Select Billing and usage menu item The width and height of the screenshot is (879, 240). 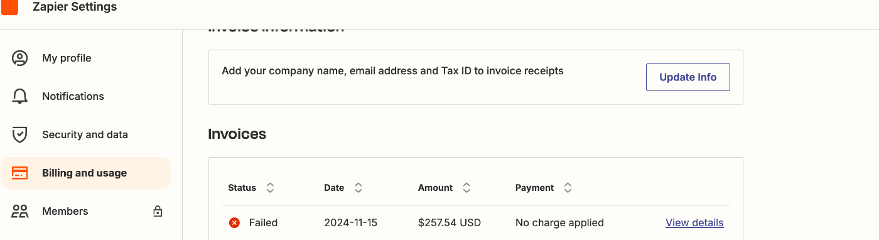(x=86, y=173)
